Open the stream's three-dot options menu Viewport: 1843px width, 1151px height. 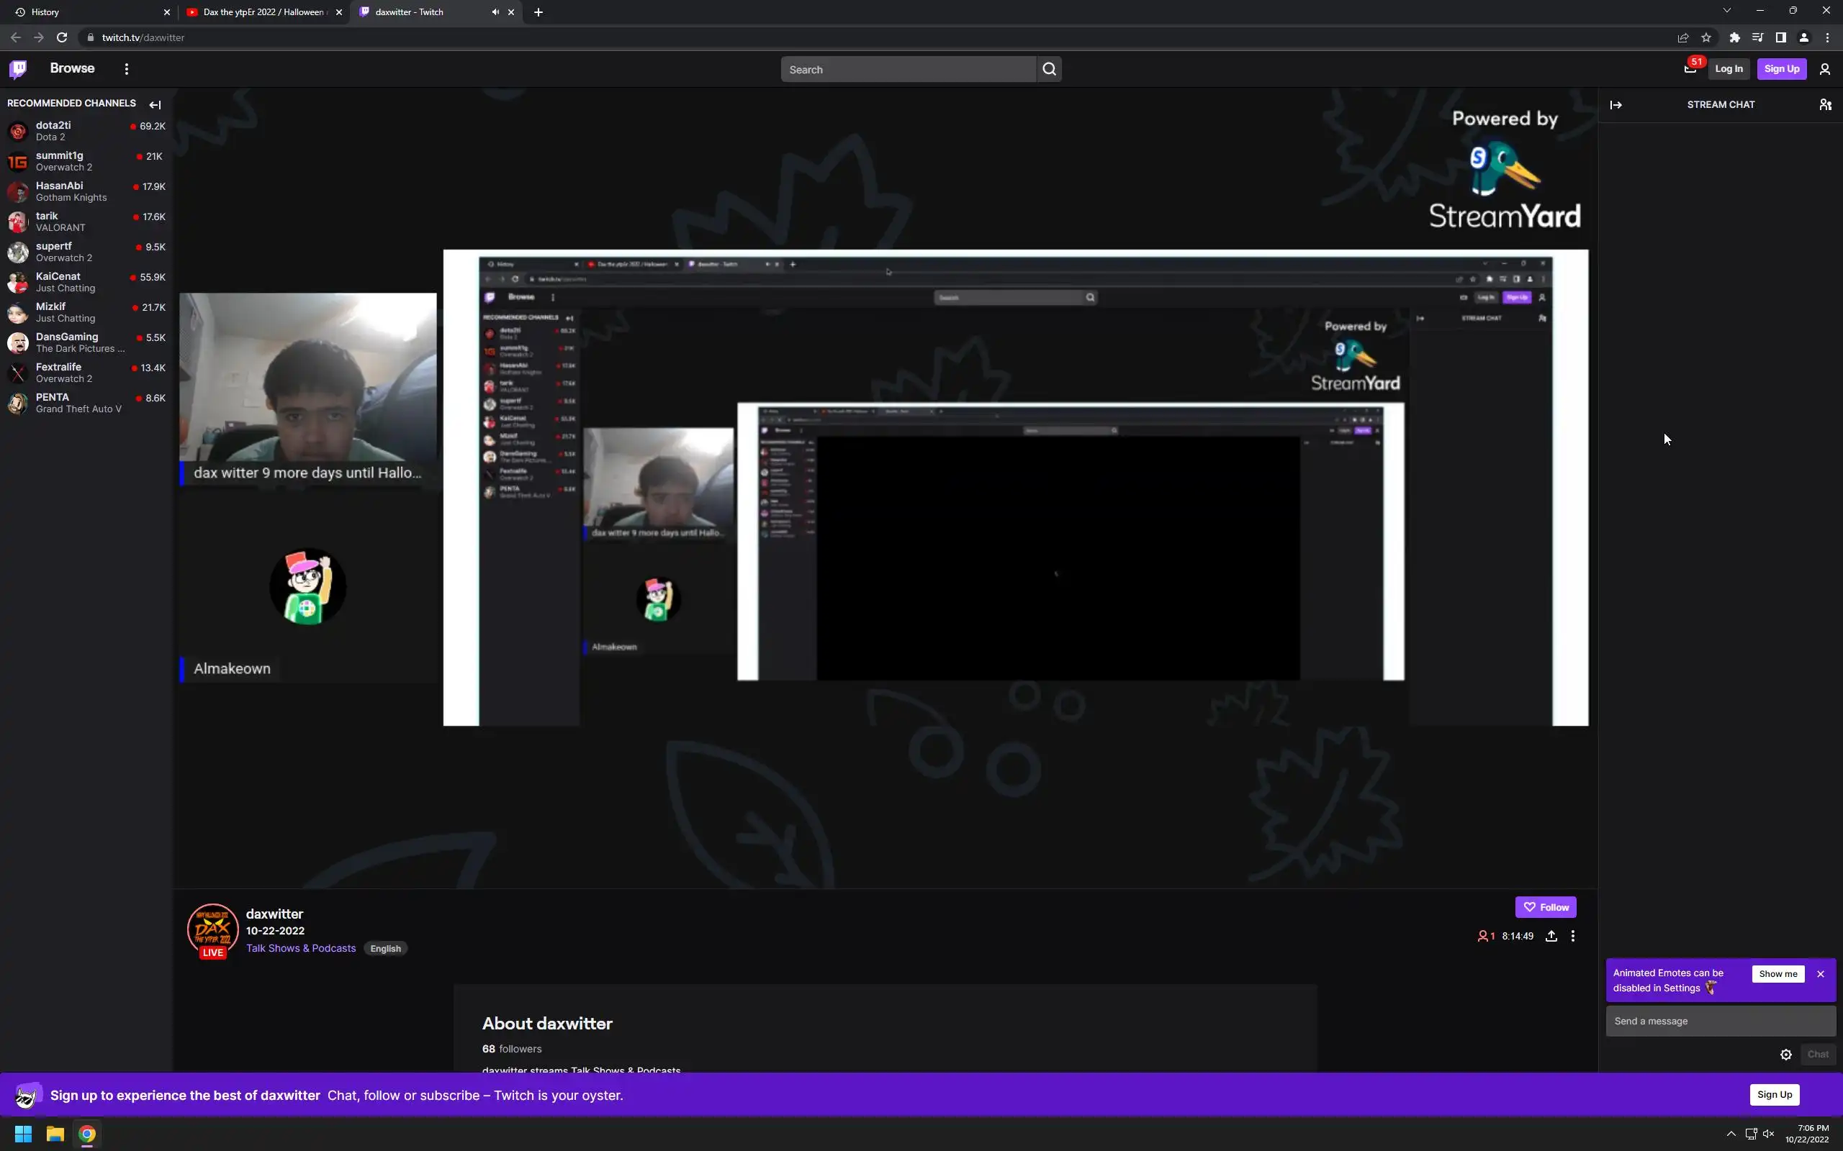(1572, 937)
